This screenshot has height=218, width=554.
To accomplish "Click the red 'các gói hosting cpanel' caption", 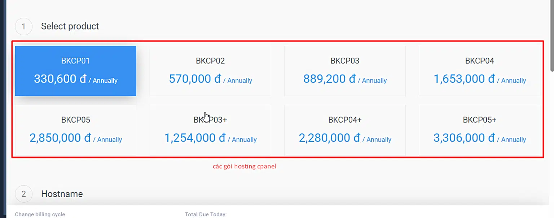I will pos(245,166).
